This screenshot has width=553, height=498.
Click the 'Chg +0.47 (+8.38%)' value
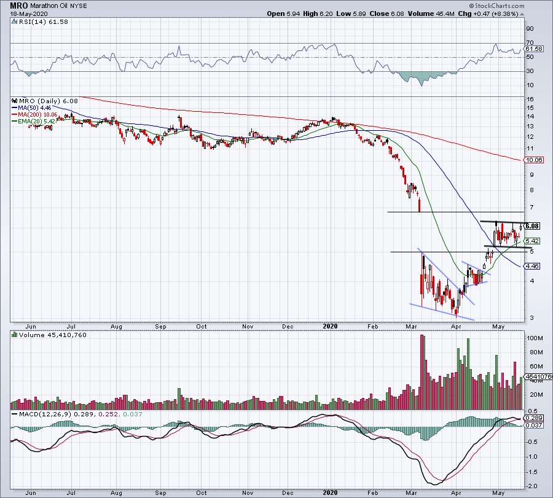[x=488, y=14]
